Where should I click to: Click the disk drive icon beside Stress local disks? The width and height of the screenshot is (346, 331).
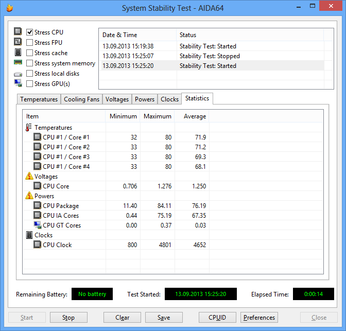coord(18,74)
